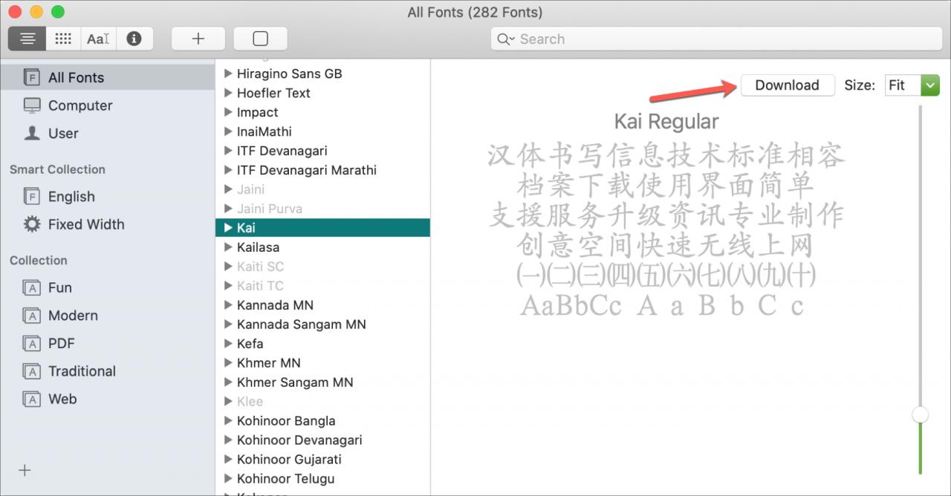This screenshot has width=951, height=496.
Task: Toggle the enable/disable font checkbox button
Action: click(x=260, y=39)
